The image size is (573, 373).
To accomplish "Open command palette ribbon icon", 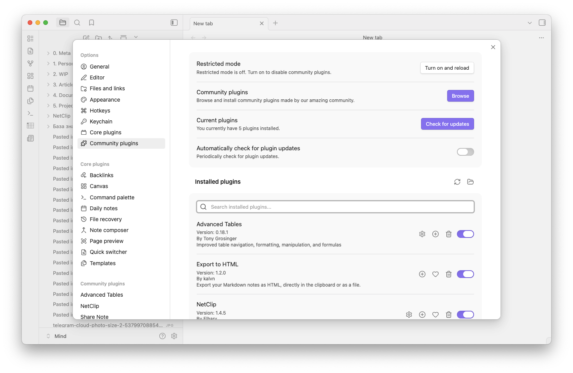I will [x=30, y=113].
